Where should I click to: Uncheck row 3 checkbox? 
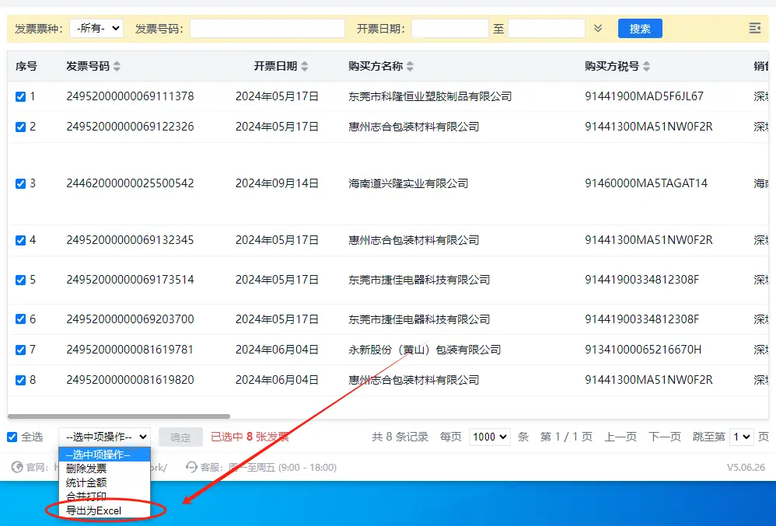click(x=20, y=184)
